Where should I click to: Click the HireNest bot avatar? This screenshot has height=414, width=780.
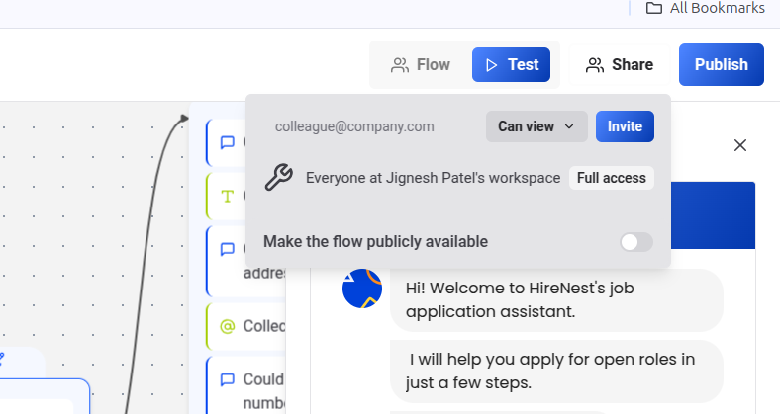(362, 289)
